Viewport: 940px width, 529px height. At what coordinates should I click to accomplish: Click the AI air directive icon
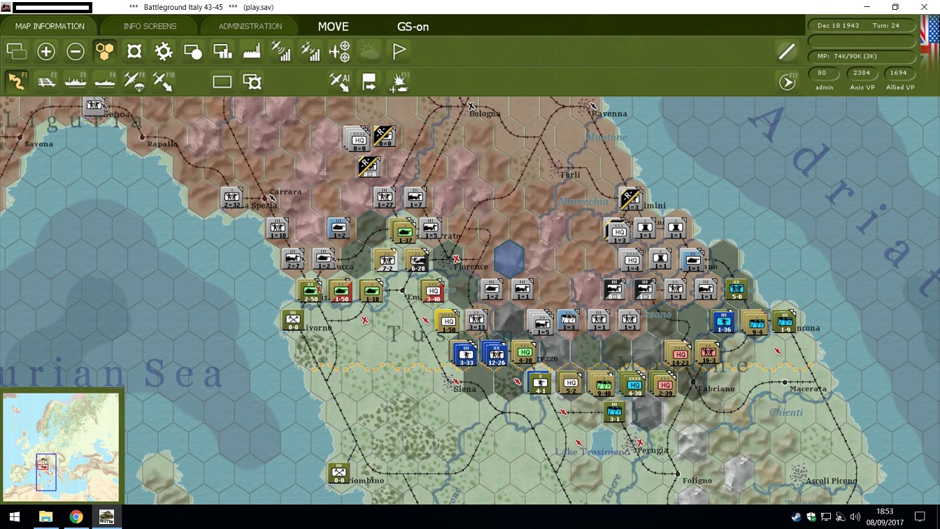340,82
